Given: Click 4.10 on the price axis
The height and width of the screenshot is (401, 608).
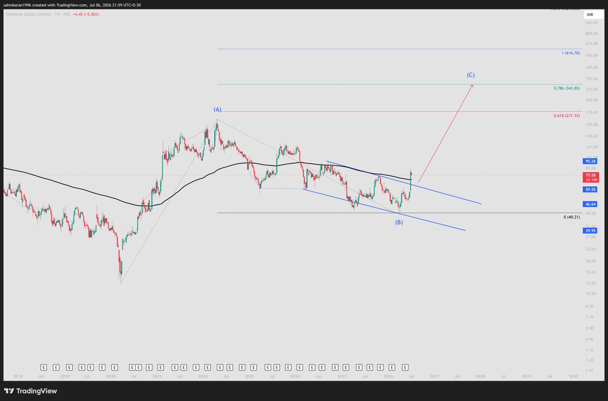Looking at the screenshot, I should tap(590, 349).
